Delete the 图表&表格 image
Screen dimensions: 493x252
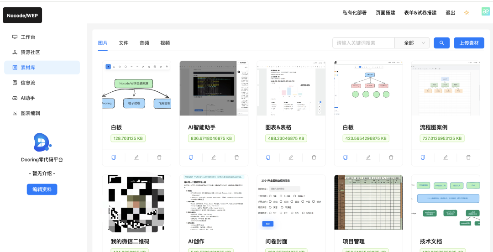314,157
